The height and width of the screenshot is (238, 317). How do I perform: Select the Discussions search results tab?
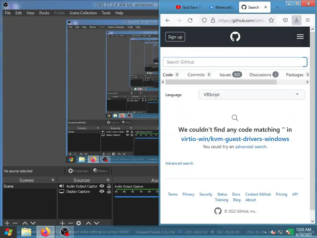(x=264, y=75)
